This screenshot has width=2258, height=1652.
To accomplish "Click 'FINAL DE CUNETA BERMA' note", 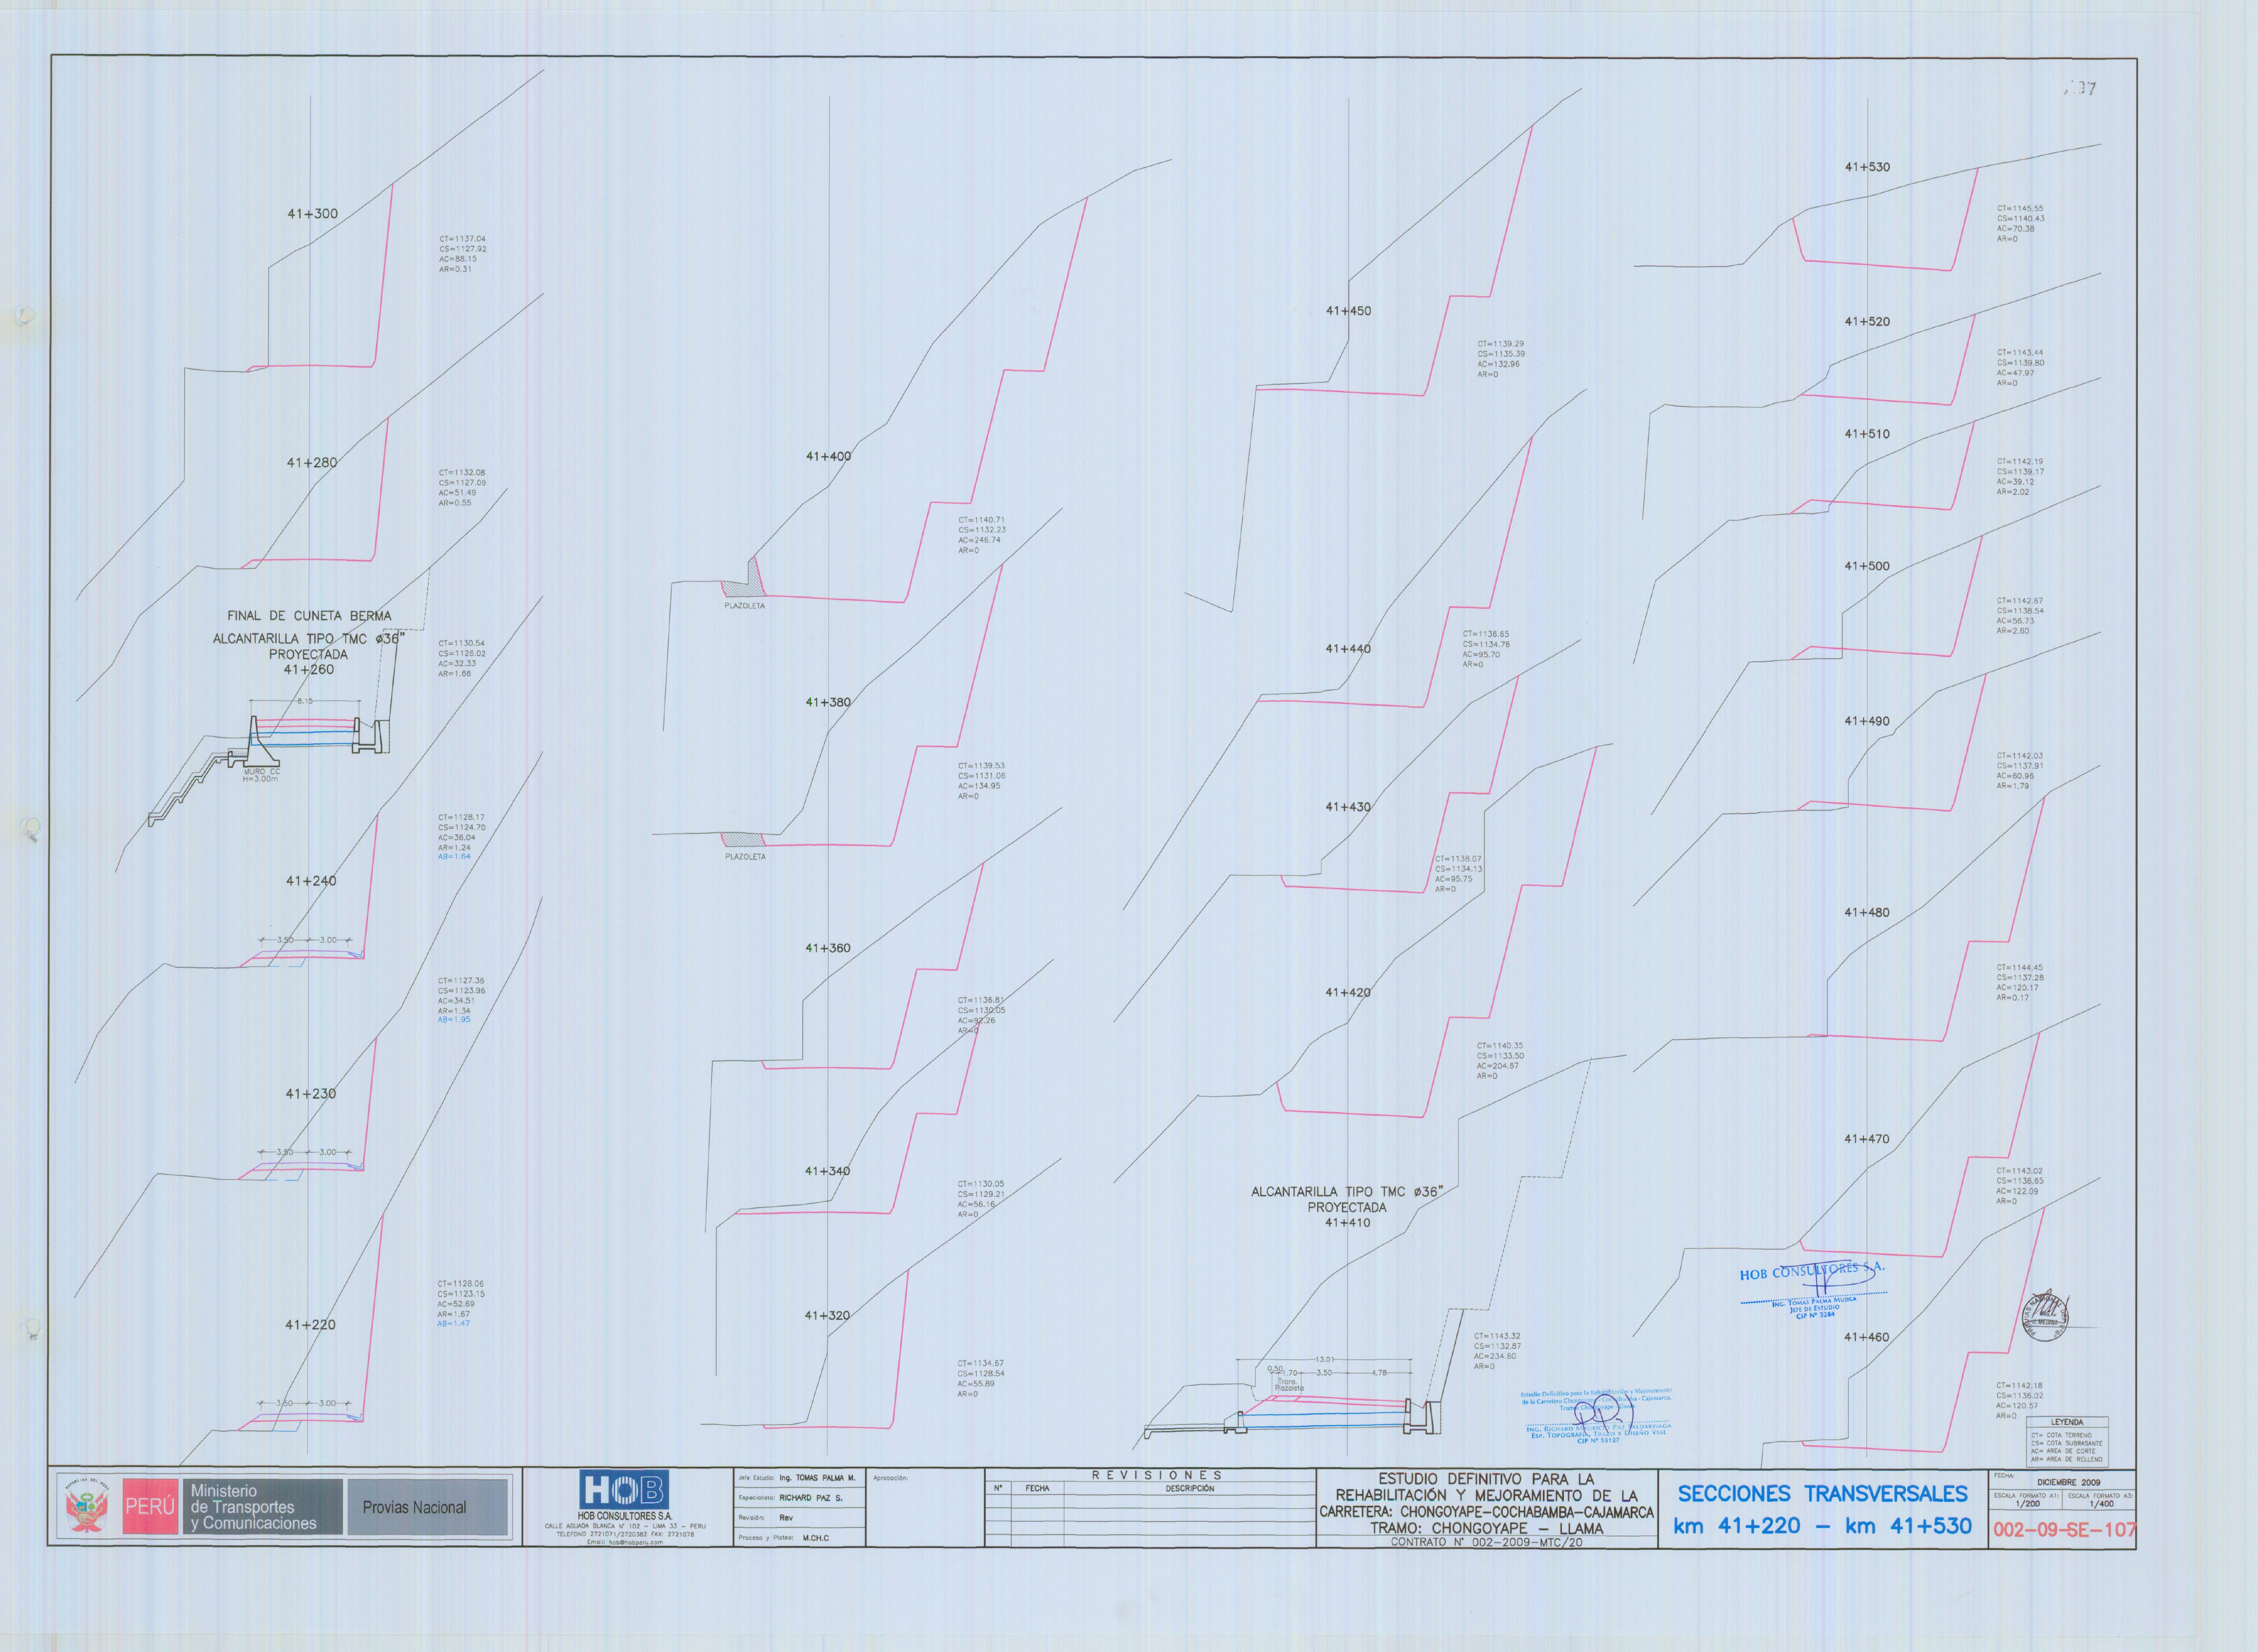I will [x=309, y=616].
